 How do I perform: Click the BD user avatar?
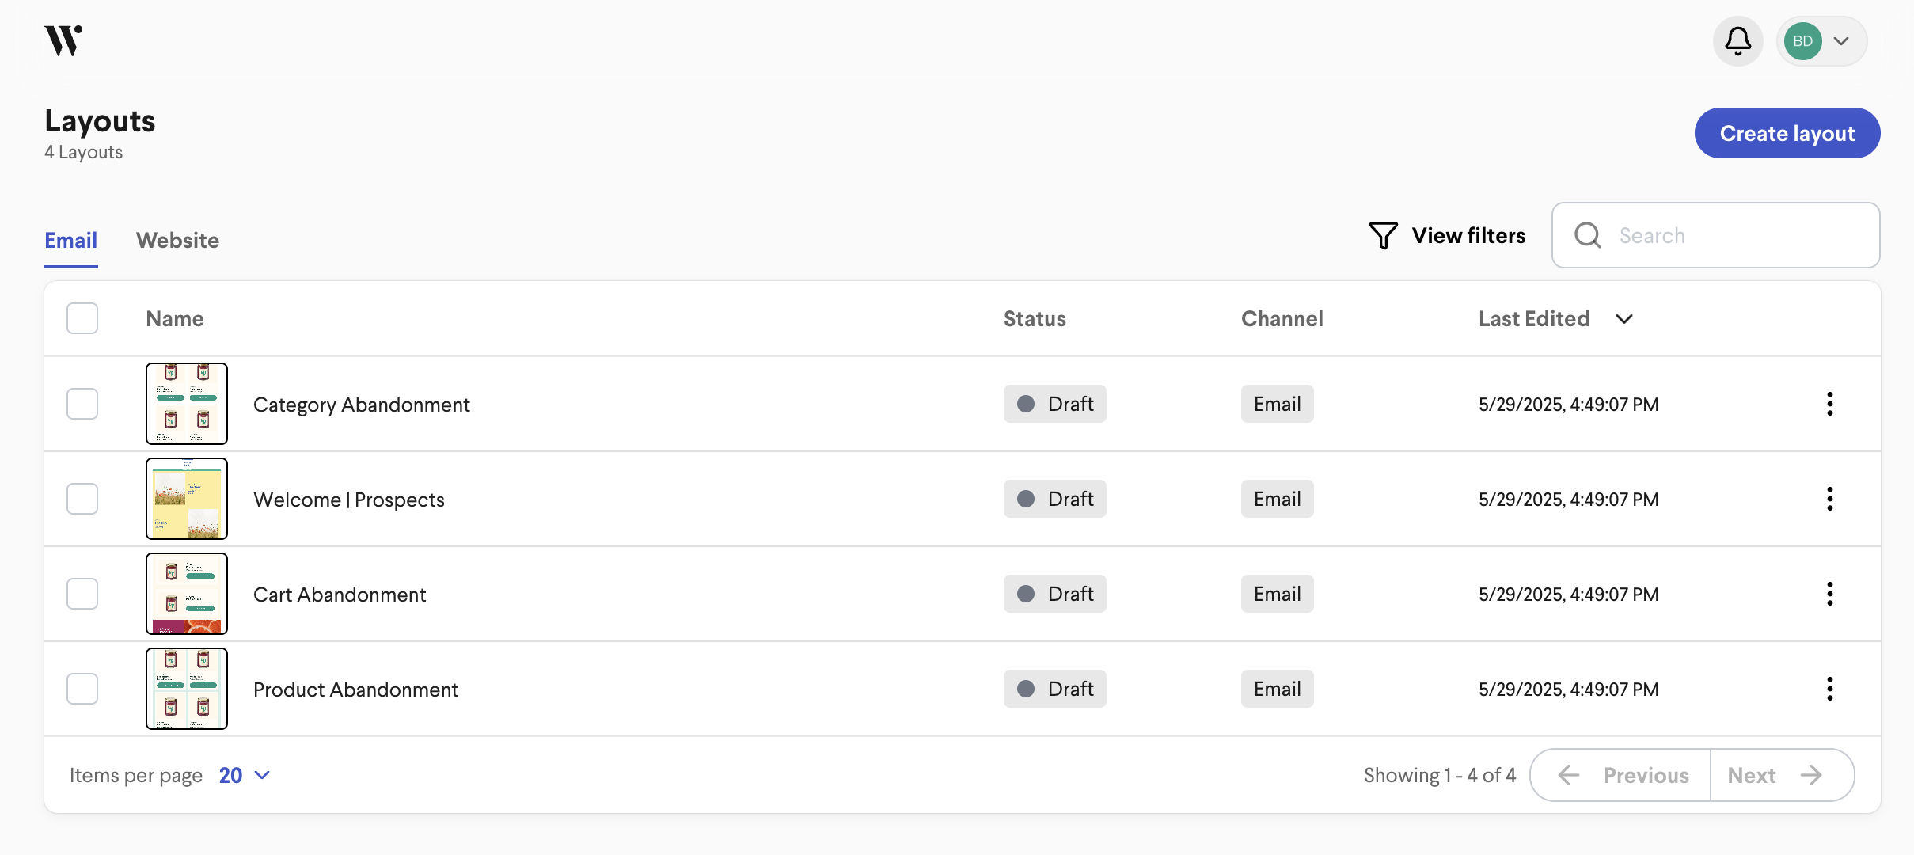pyautogui.click(x=1802, y=41)
